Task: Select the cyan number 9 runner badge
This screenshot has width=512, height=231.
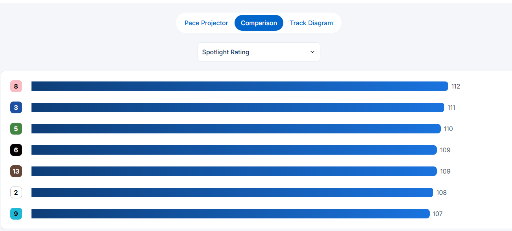Action: pyautogui.click(x=16, y=214)
